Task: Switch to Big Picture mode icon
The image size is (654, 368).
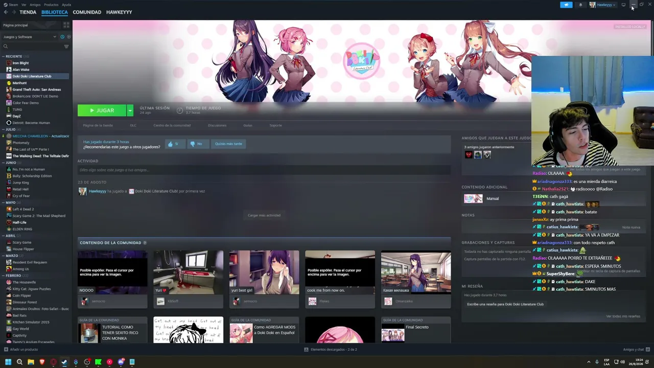Action: [x=623, y=5]
